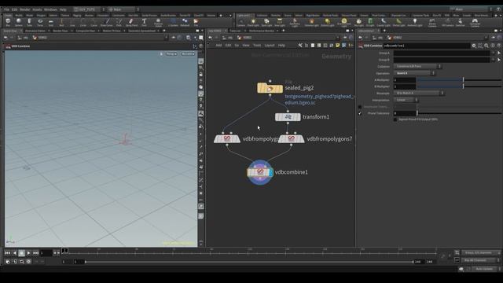Switch to the Animation Editor tab

tap(35, 31)
